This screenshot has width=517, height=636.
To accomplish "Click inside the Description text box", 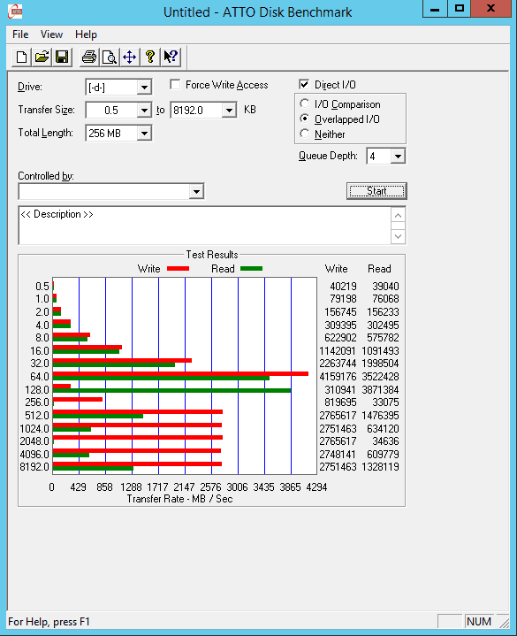I will pyautogui.click(x=205, y=226).
